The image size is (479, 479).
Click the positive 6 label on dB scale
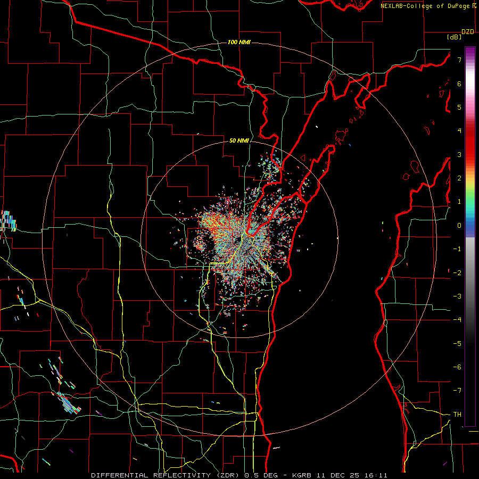click(x=459, y=84)
